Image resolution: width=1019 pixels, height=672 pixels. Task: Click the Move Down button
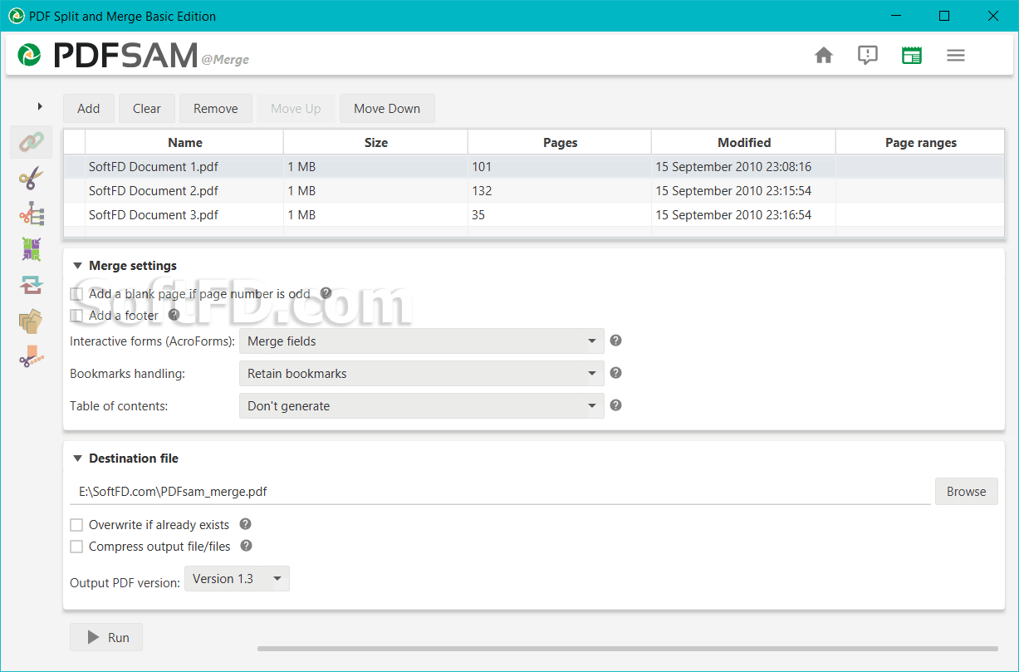pos(387,109)
